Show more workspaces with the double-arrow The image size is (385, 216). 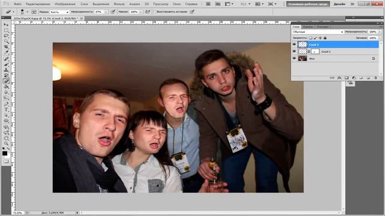[x=352, y=4]
